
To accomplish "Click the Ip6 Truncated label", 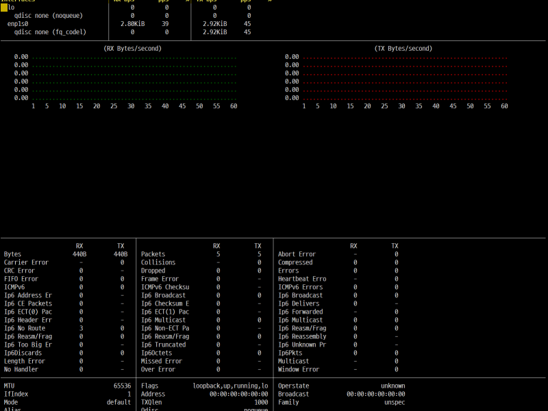I will pos(163,345).
